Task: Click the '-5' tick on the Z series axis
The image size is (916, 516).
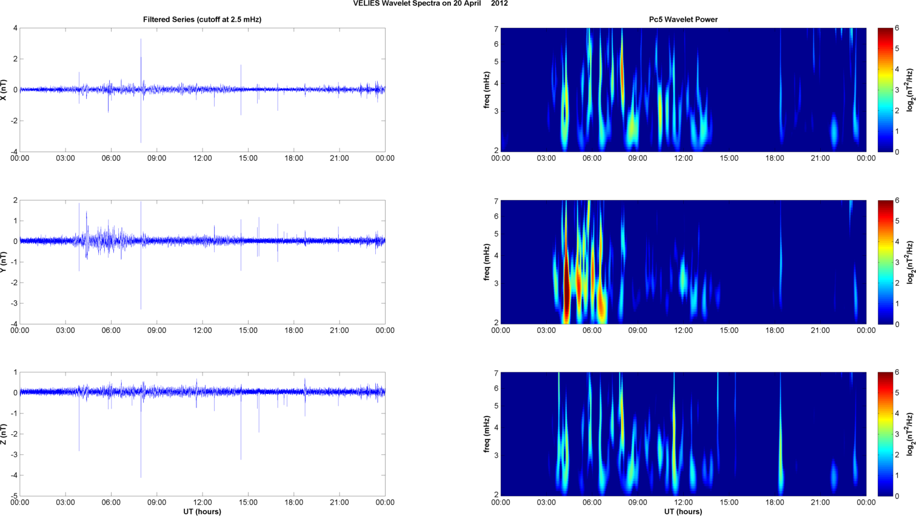Action: [13, 496]
